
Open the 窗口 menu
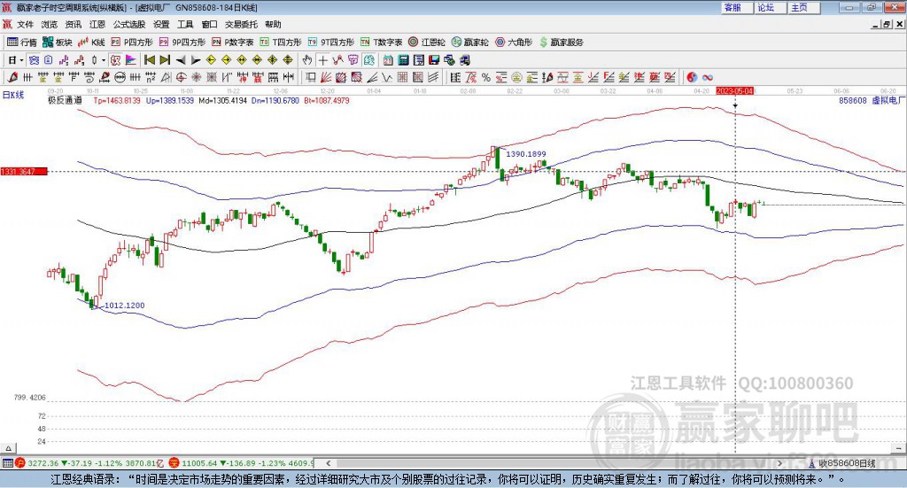pyautogui.click(x=209, y=24)
